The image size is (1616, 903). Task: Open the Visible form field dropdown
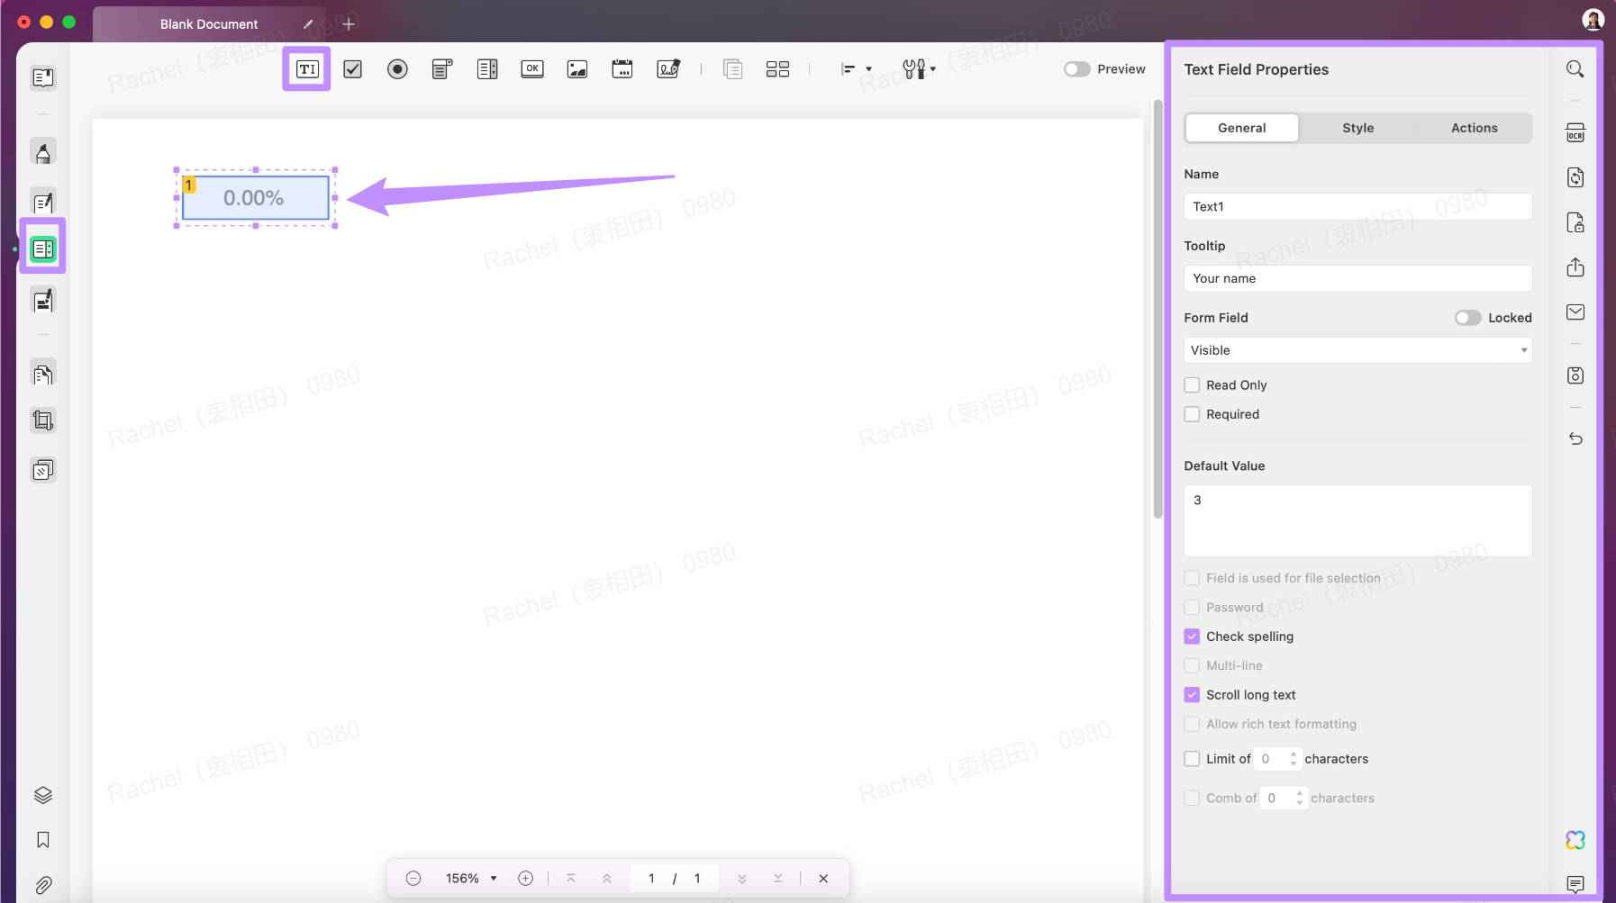(1357, 349)
